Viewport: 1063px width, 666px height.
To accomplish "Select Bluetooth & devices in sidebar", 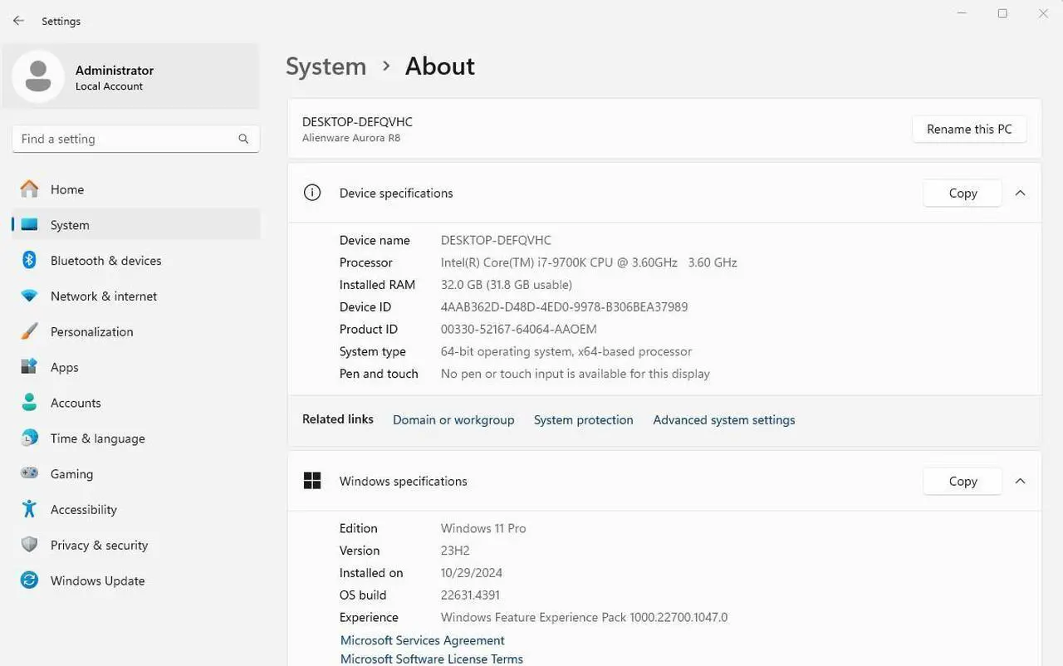I will pyautogui.click(x=135, y=260).
